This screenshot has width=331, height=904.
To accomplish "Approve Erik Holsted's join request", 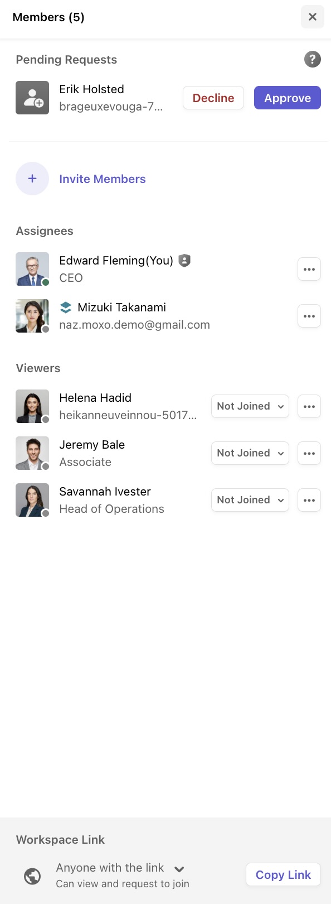I will tap(288, 98).
